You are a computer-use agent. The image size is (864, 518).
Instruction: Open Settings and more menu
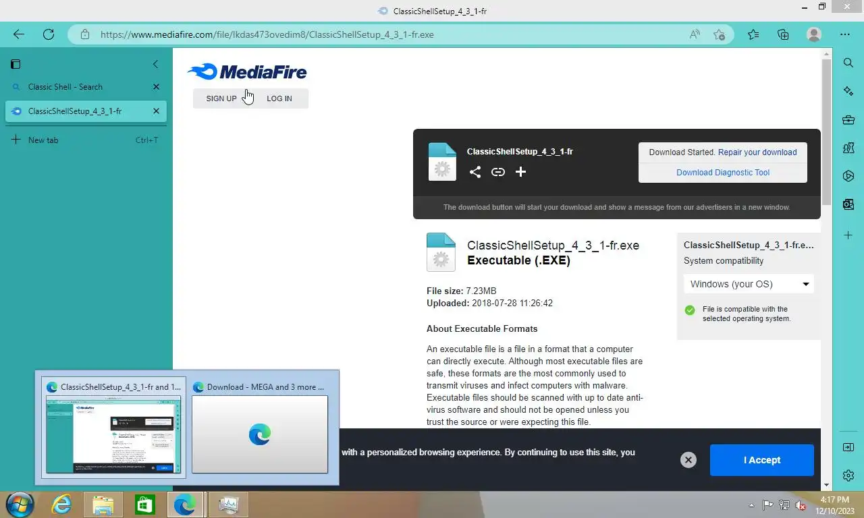[x=845, y=34]
